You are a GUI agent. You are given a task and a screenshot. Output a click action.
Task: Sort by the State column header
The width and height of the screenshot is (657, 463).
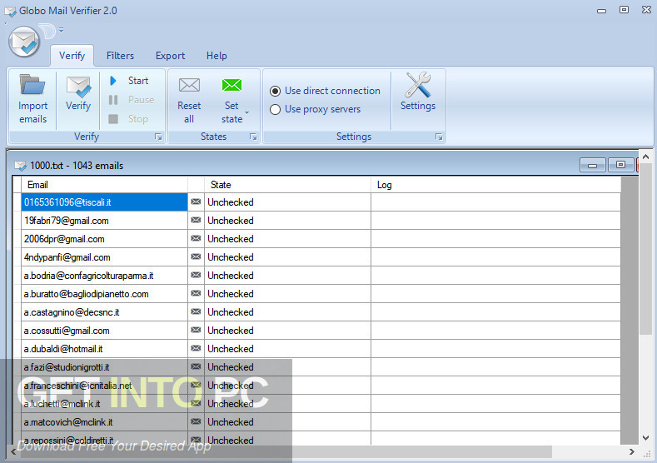pos(287,185)
